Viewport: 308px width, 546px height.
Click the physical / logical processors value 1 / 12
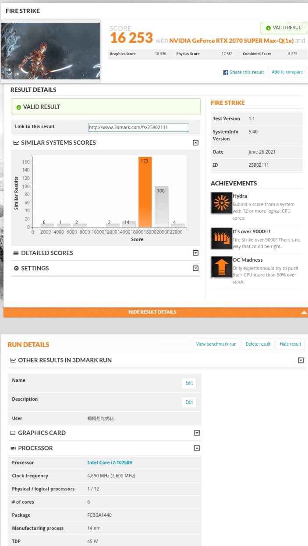point(93,489)
